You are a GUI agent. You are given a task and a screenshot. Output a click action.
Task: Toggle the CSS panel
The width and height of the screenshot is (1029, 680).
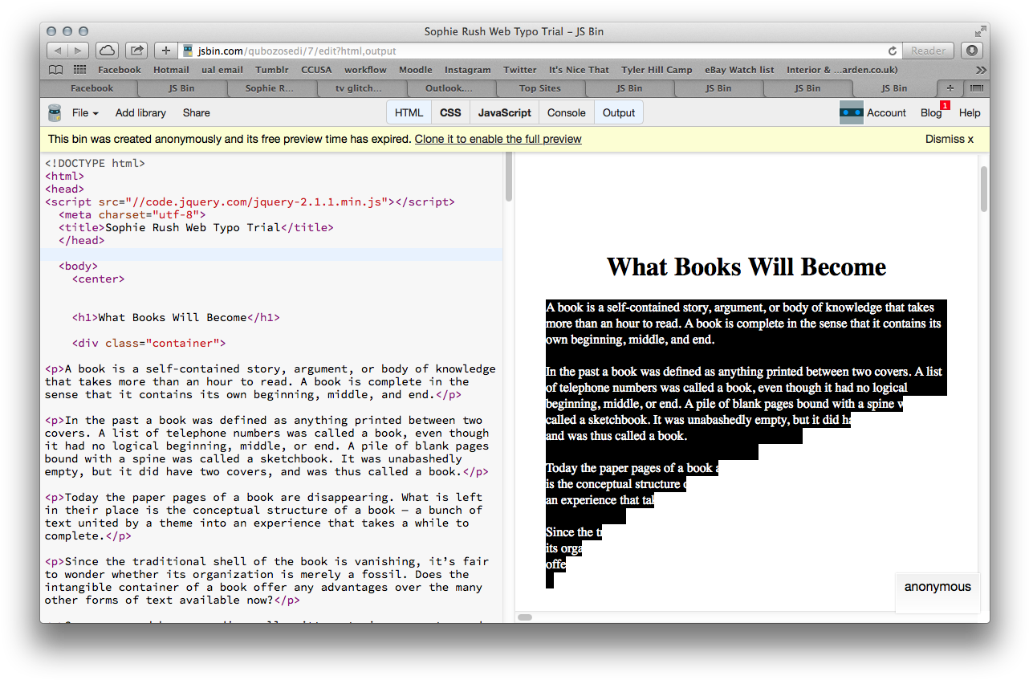coord(450,113)
